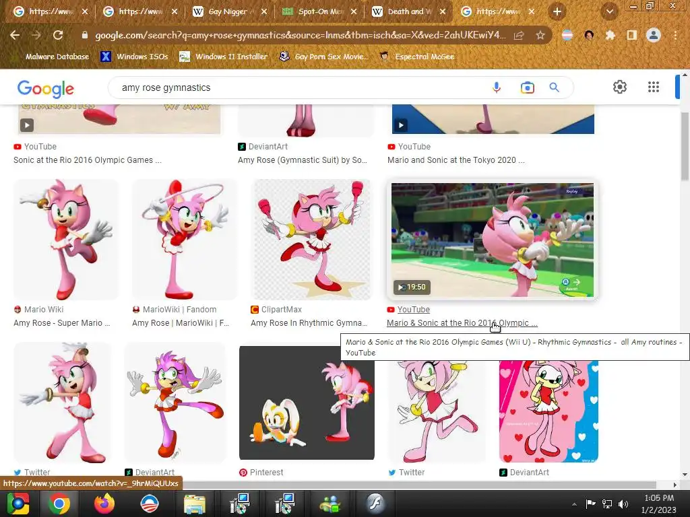Open the Windows Start button
This screenshot has height=517, width=690.
pos(18,504)
